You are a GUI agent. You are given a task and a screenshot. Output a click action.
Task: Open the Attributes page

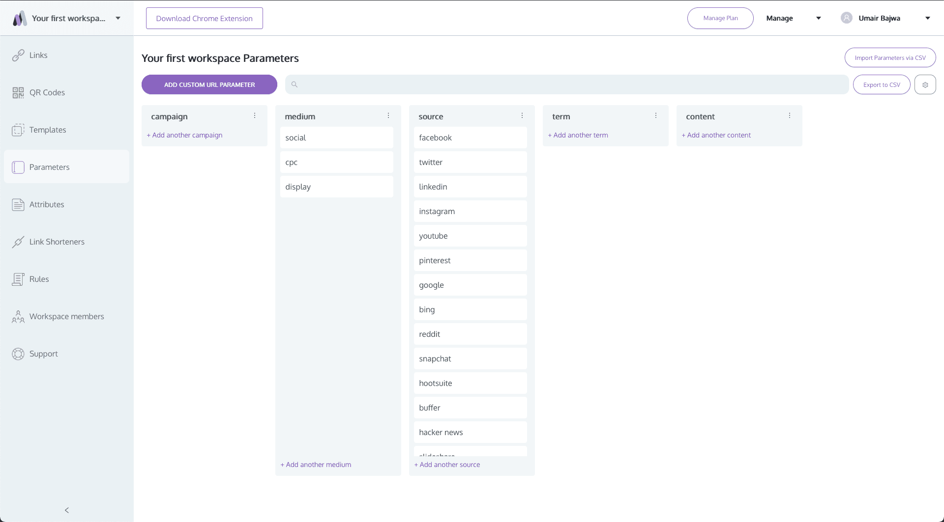click(66, 204)
